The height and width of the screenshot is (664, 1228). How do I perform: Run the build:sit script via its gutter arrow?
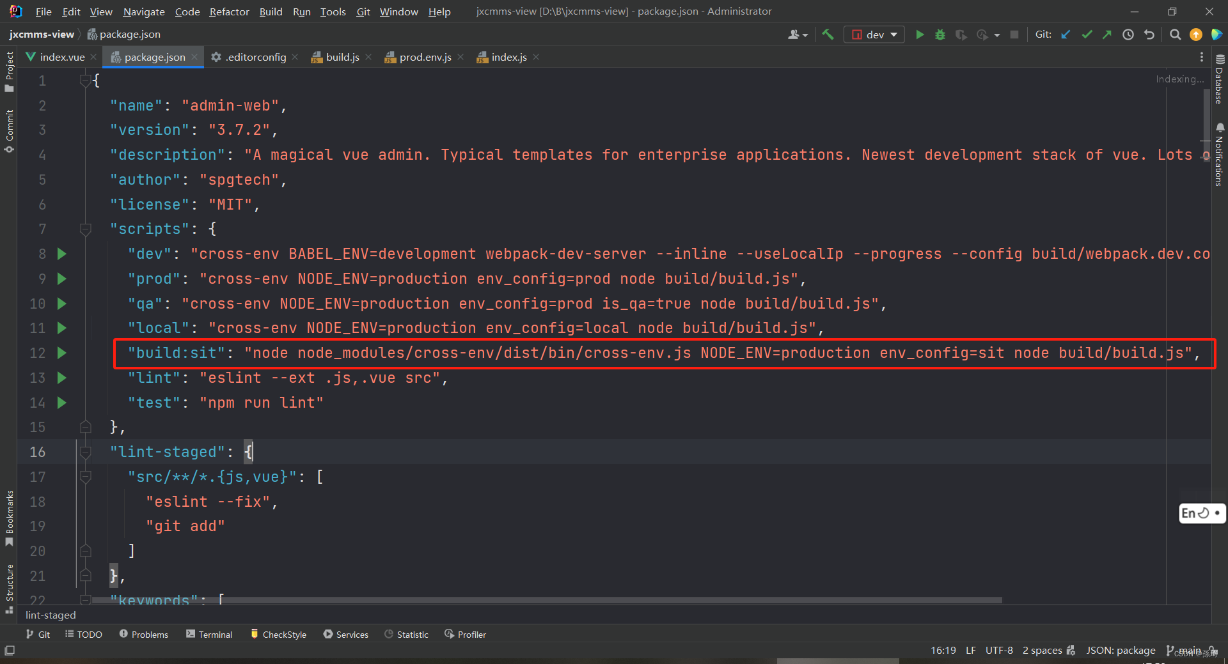click(x=61, y=353)
